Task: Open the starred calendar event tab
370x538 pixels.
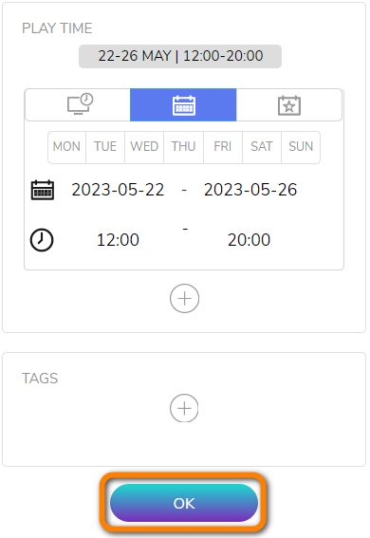Action: [289, 104]
